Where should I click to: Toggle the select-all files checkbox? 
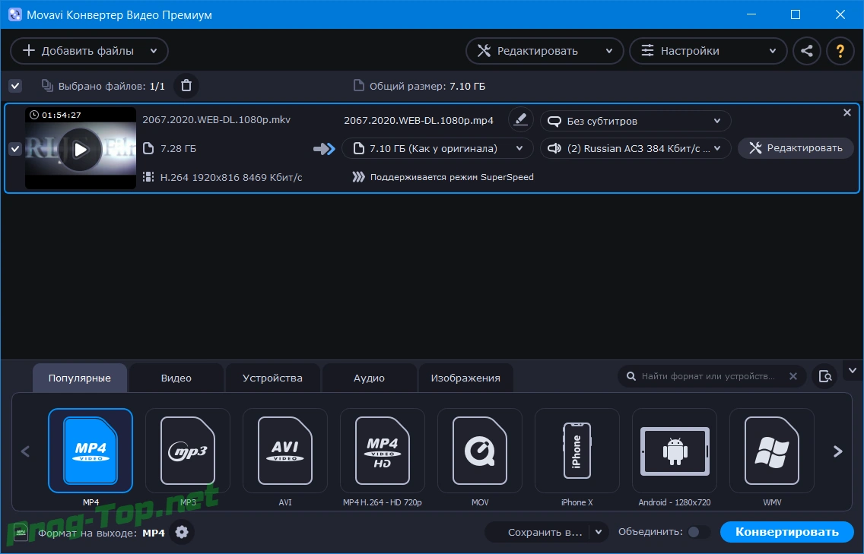click(15, 86)
